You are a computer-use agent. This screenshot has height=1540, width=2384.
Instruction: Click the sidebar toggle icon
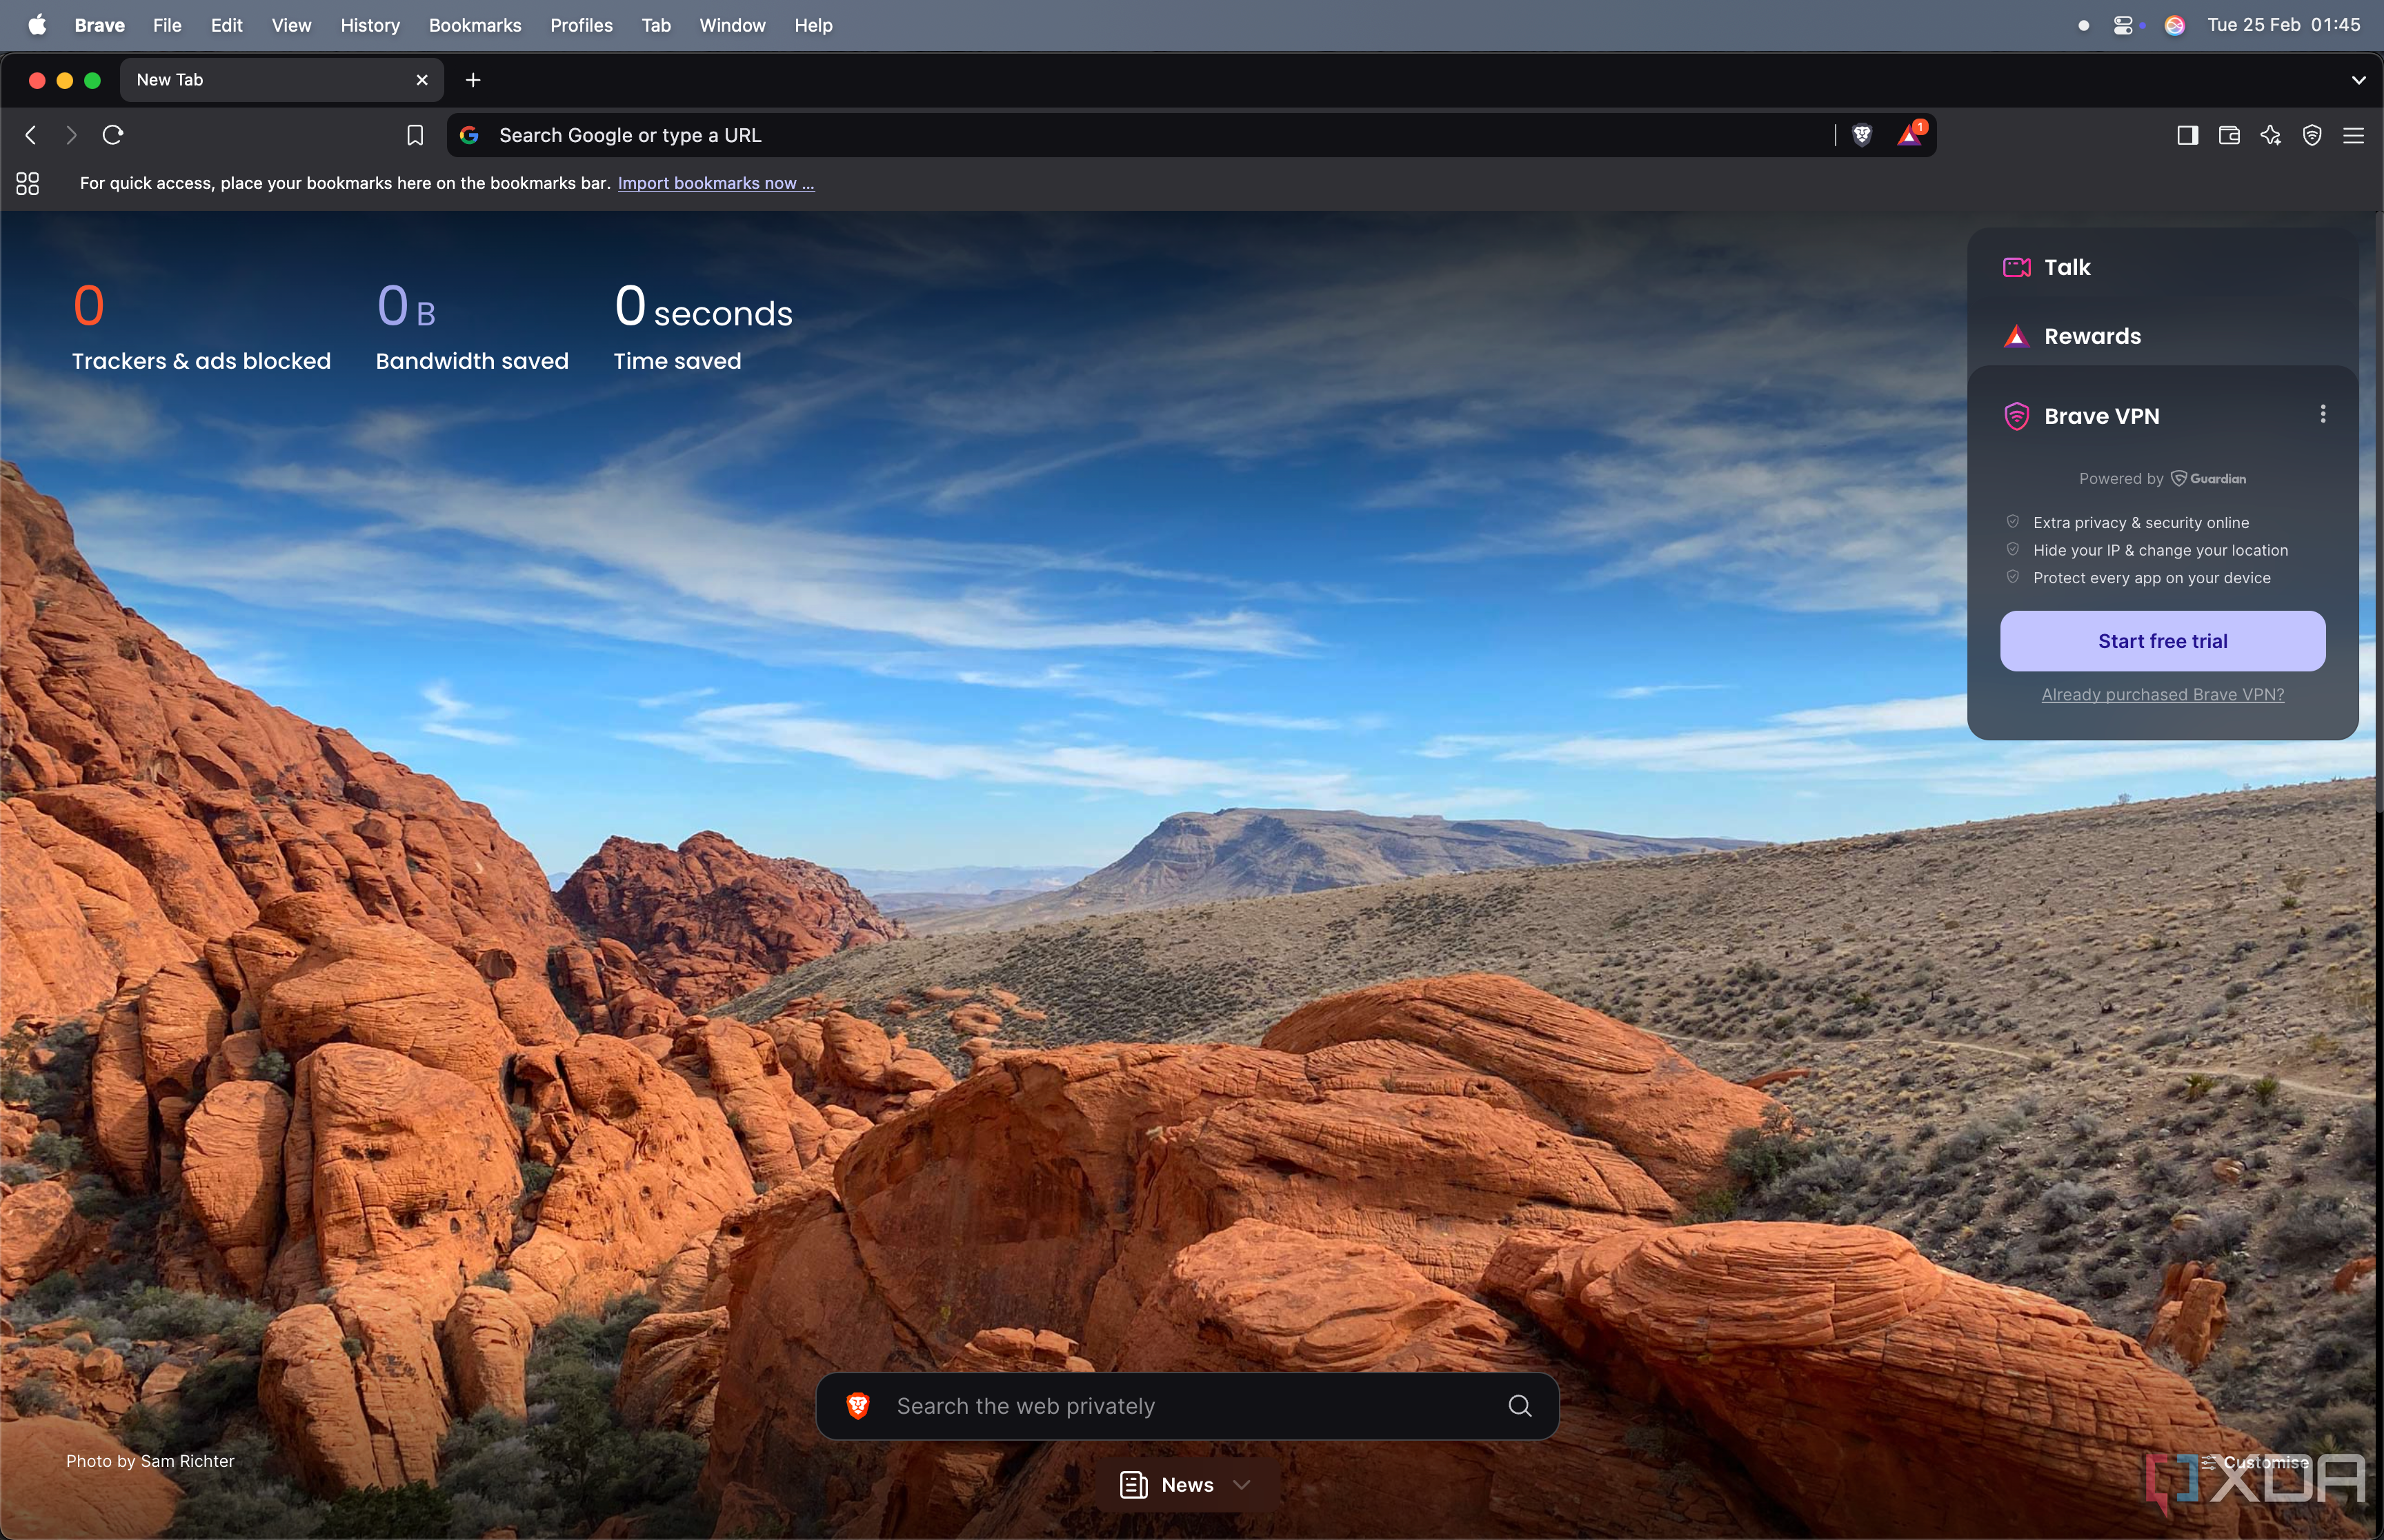pyautogui.click(x=2187, y=135)
